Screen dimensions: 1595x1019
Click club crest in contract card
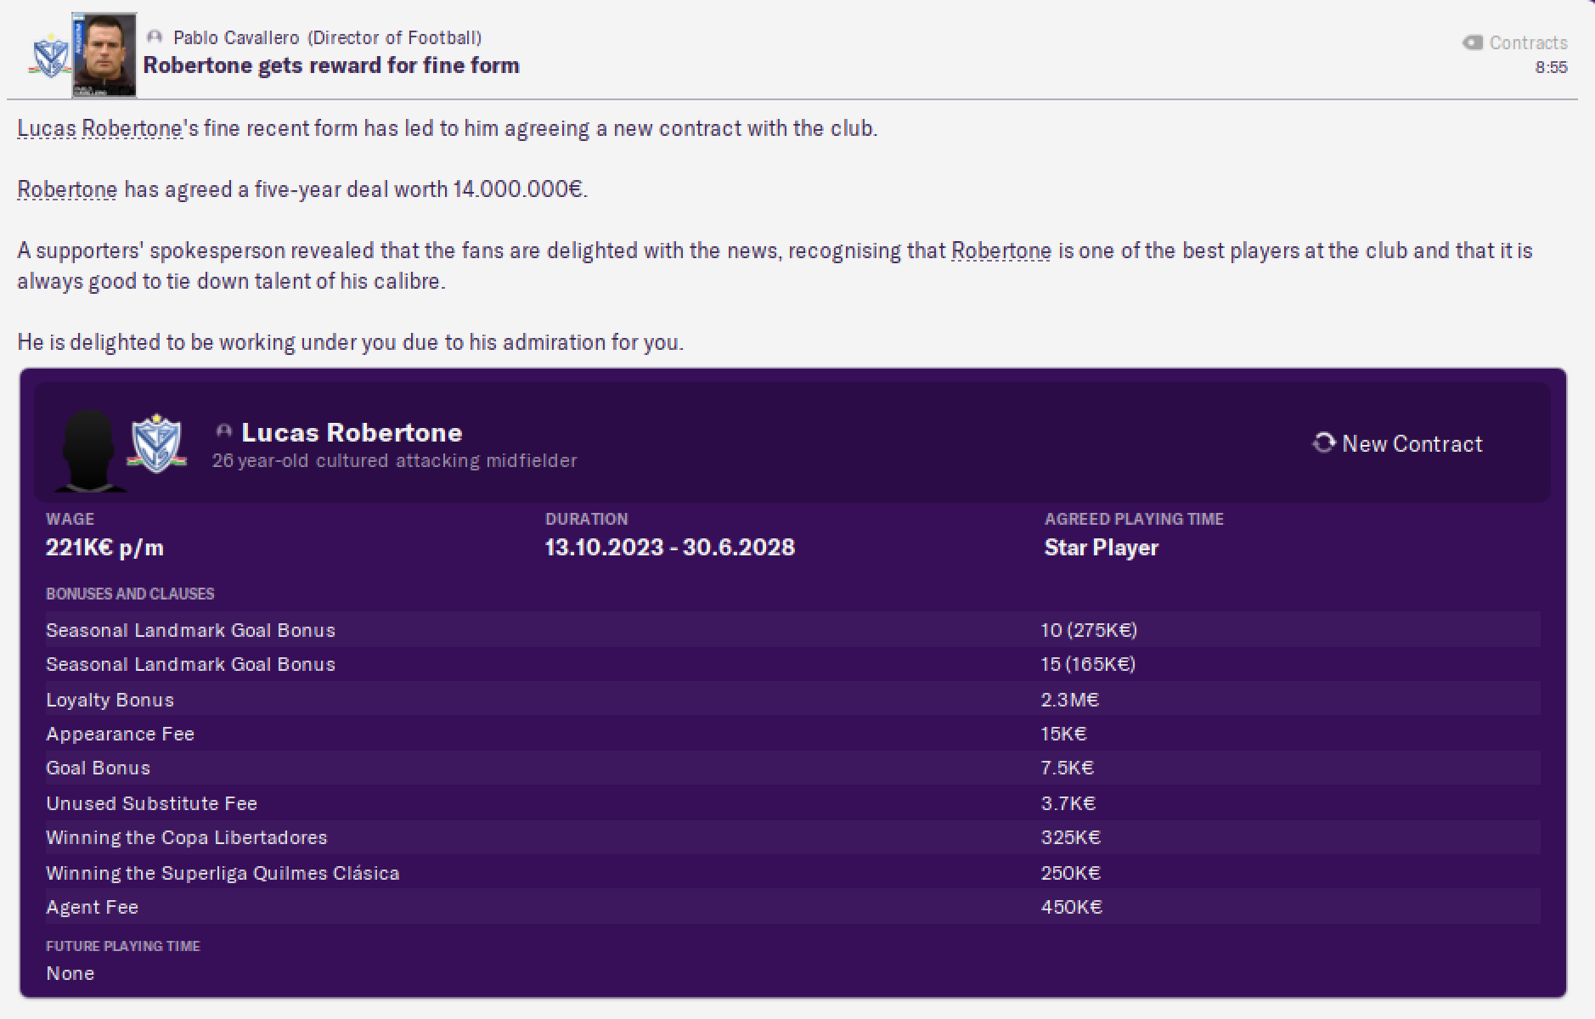[155, 443]
